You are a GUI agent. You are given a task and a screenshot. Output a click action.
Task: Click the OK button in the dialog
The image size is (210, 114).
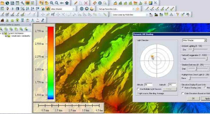click(x=193, y=98)
